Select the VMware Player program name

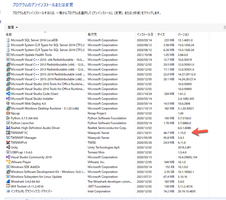click(x=21, y=162)
